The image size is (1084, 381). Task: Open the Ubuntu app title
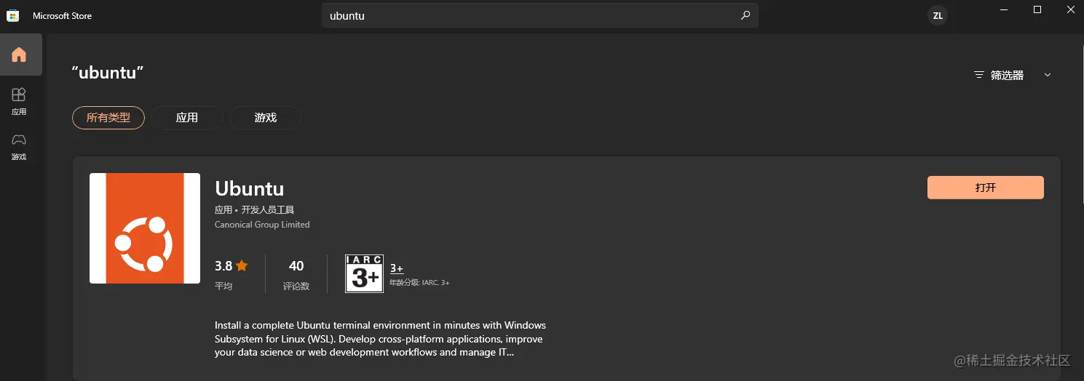click(250, 188)
